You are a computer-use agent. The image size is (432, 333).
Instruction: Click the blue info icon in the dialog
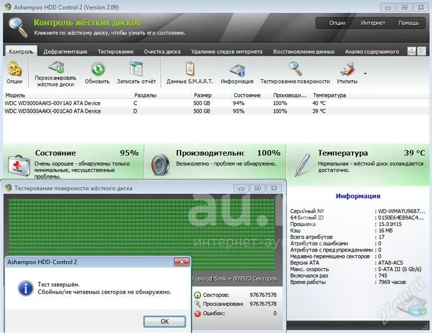tap(26, 288)
